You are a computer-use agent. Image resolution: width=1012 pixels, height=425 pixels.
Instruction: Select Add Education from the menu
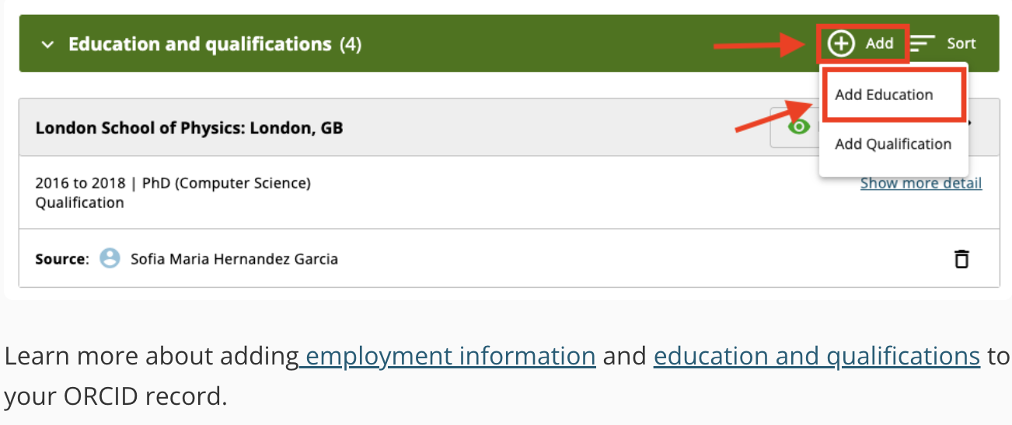point(884,95)
